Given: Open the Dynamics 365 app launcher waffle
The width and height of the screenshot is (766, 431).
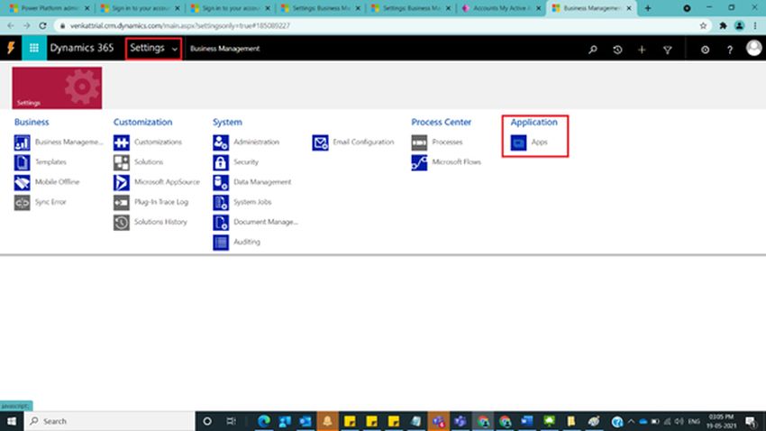Looking at the screenshot, I should pos(34,49).
